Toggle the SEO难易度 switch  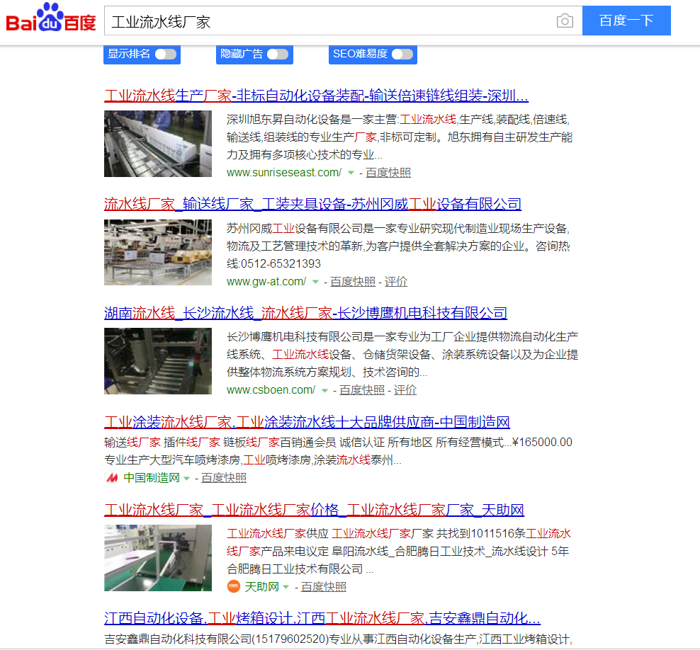[x=402, y=55]
